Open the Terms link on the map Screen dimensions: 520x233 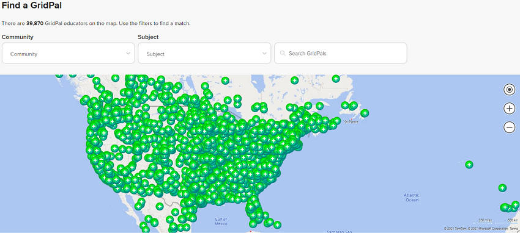tap(513, 229)
